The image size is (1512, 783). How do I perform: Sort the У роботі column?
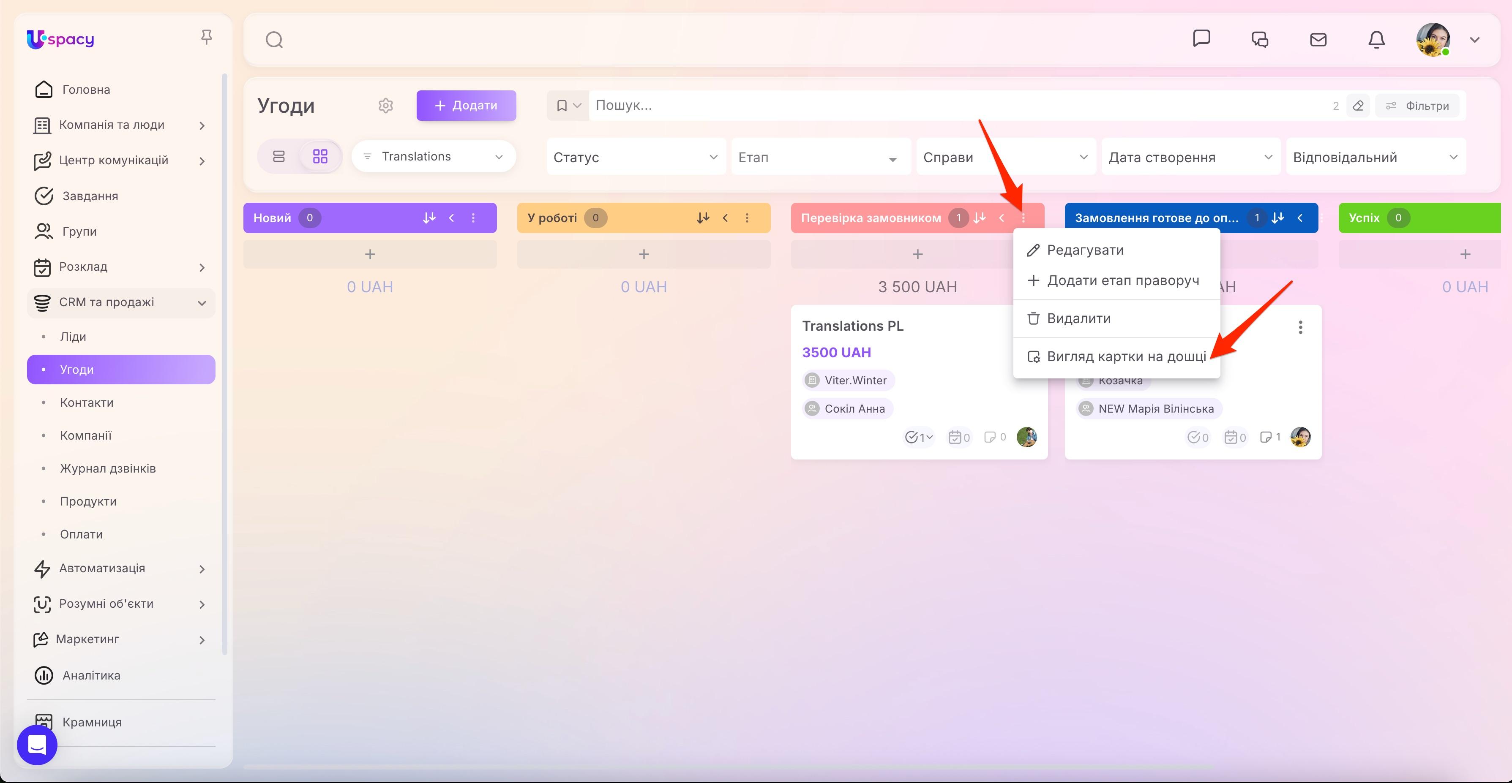point(703,217)
